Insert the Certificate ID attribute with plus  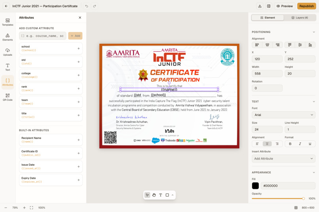(78, 153)
